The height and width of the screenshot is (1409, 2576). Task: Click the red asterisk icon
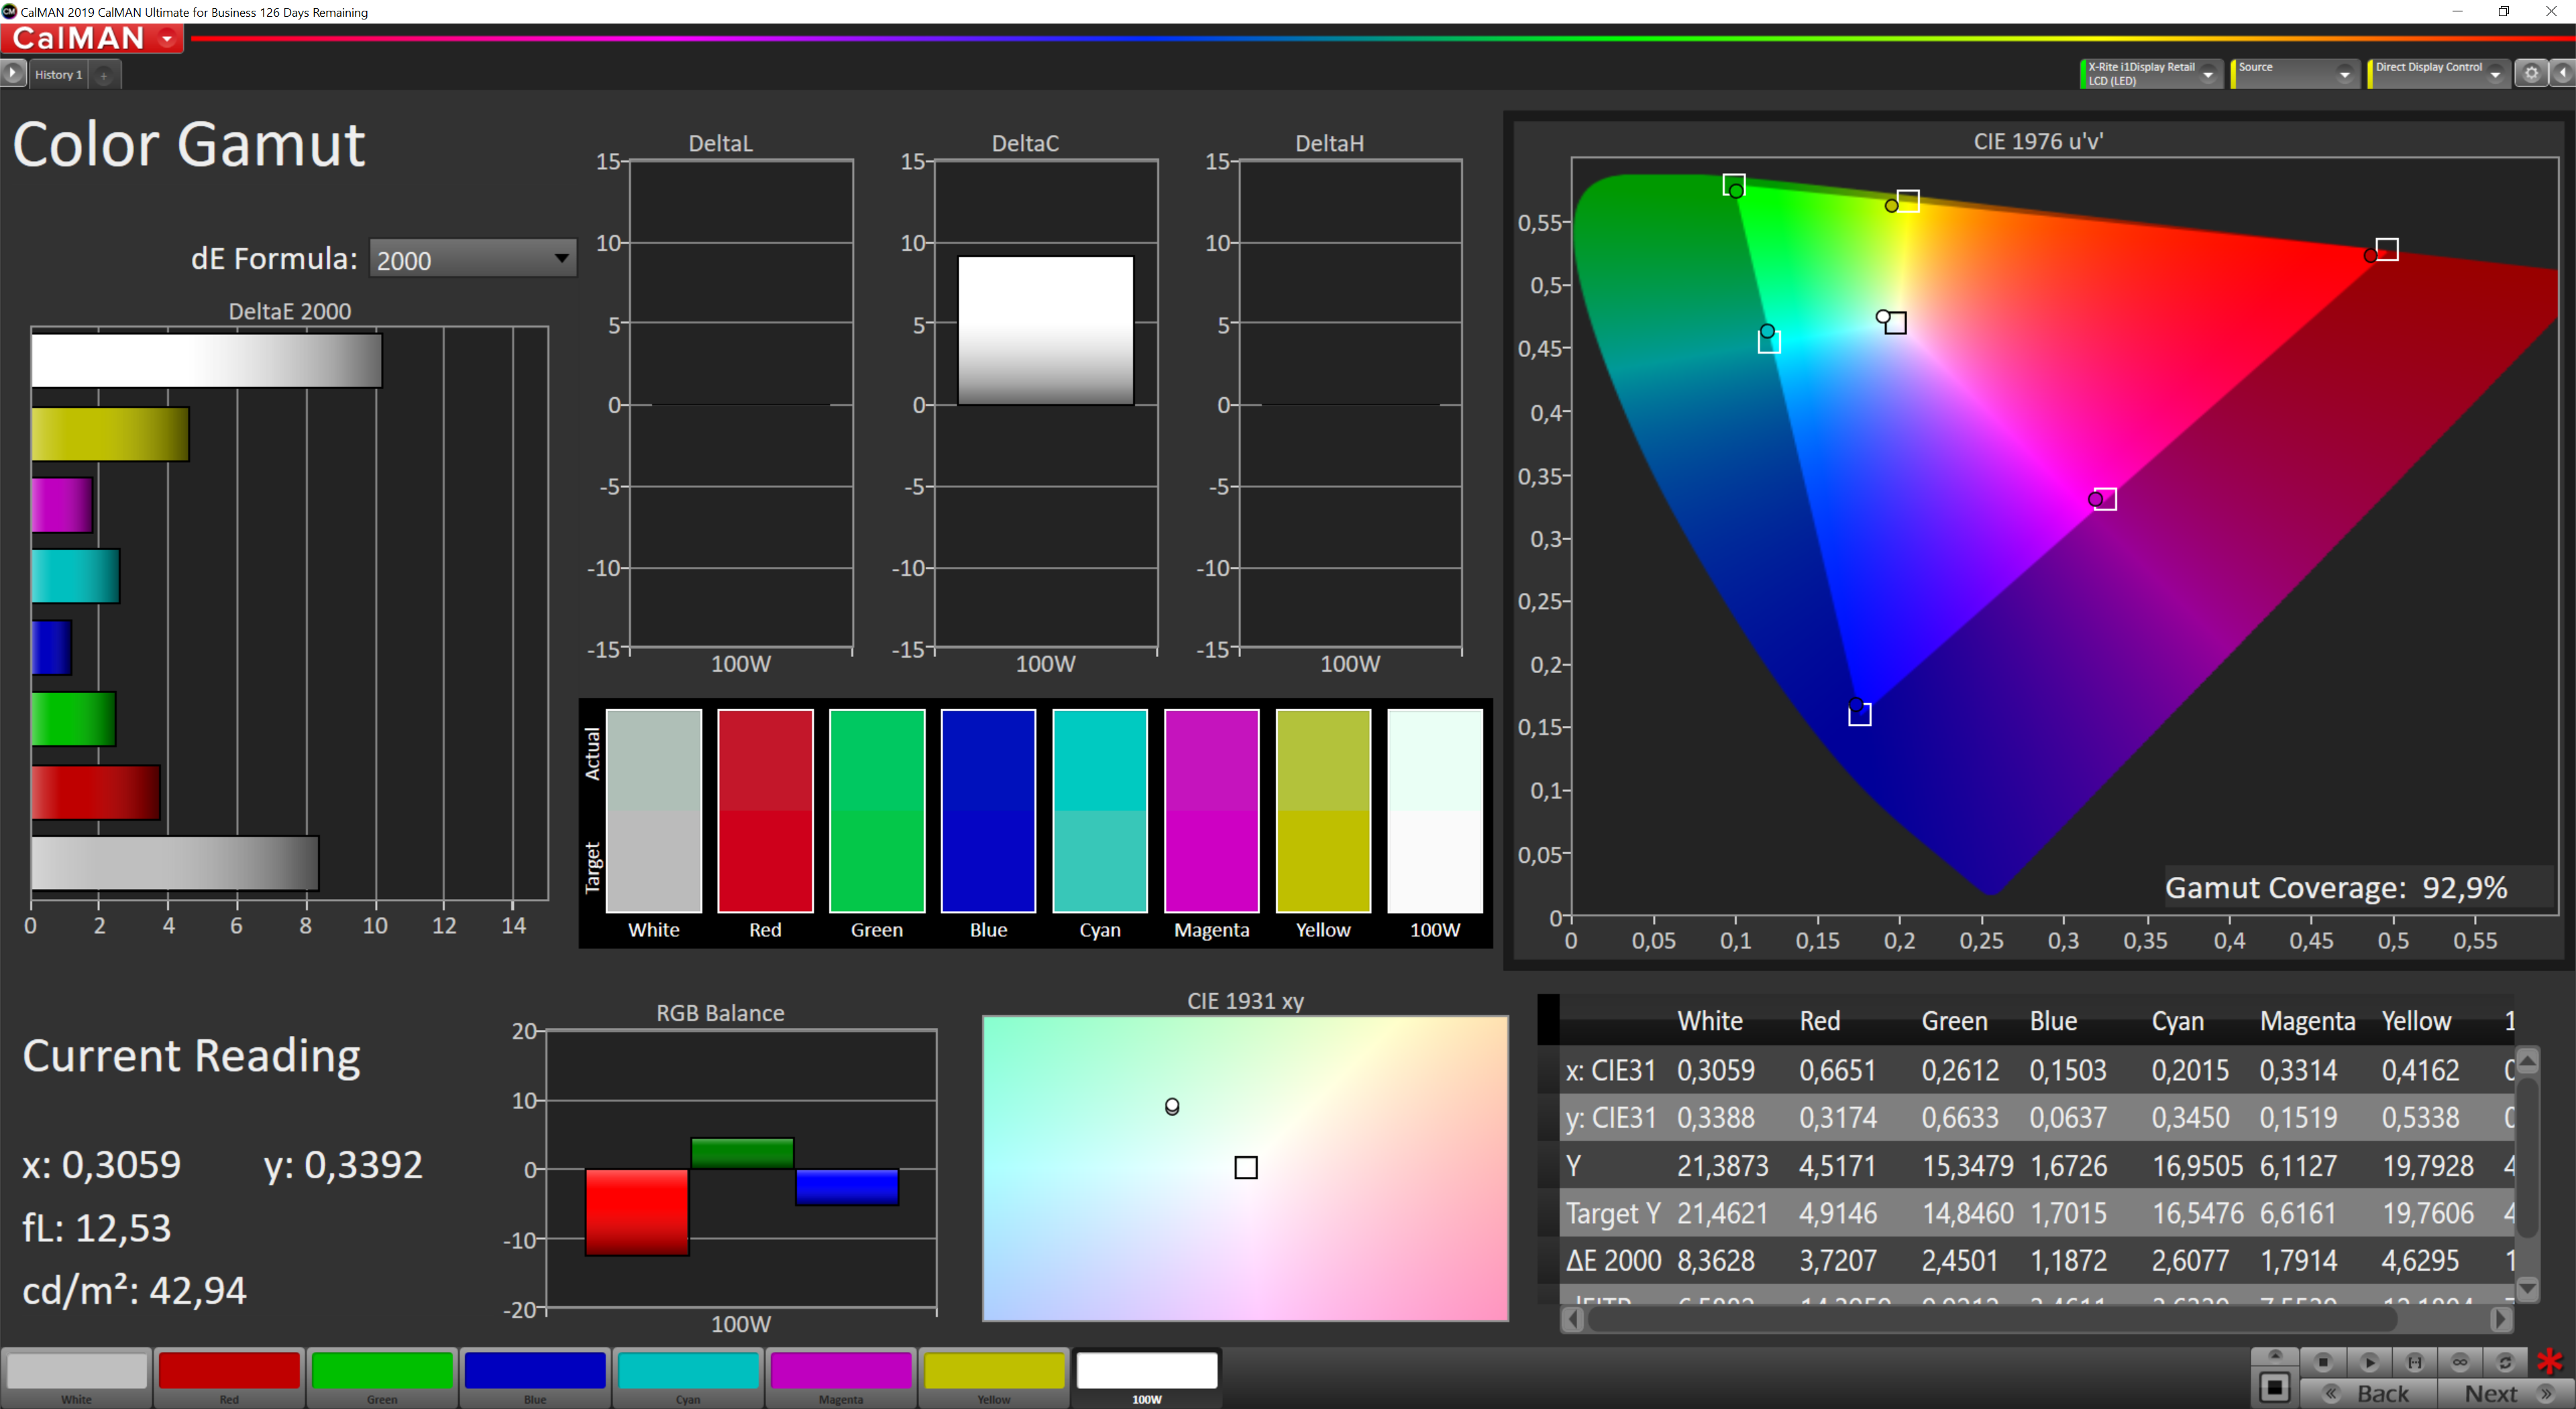pos(2550,1362)
